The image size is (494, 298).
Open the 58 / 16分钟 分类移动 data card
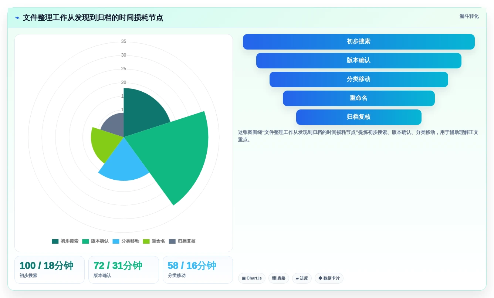click(198, 270)
